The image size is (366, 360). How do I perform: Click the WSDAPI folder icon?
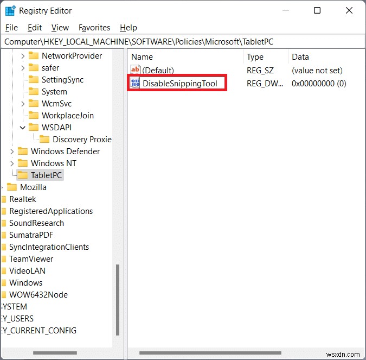tap(34, 128)
